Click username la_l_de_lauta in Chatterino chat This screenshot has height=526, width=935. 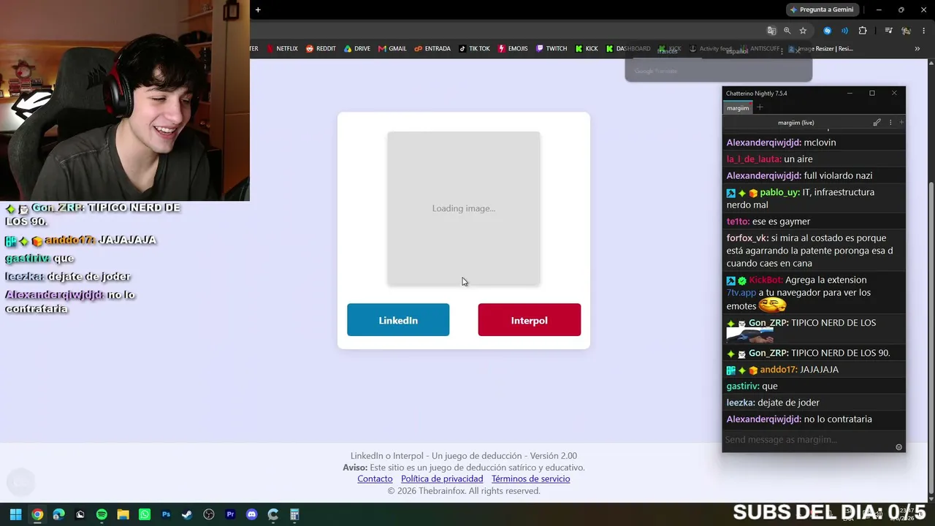(754, 159)
